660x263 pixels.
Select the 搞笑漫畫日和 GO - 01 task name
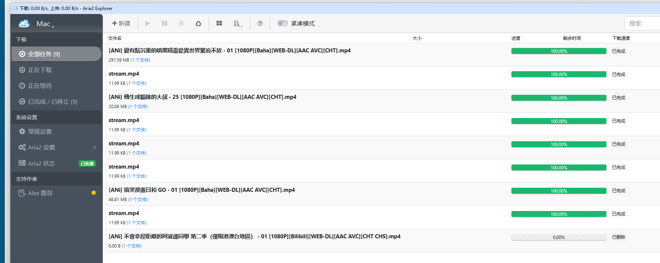(202, 190)
